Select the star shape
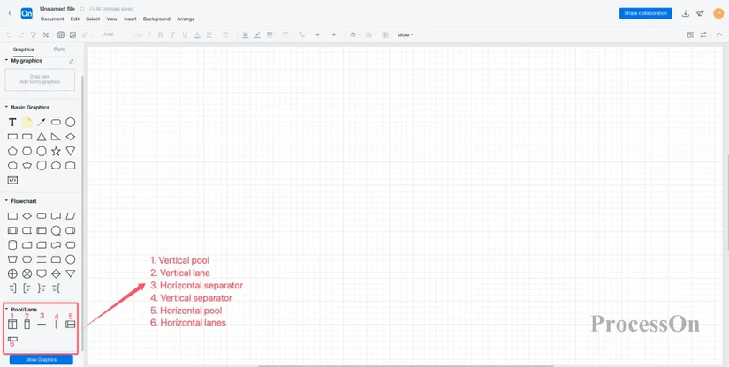This screenshot has width=729, height=367. tap(56, 151)
